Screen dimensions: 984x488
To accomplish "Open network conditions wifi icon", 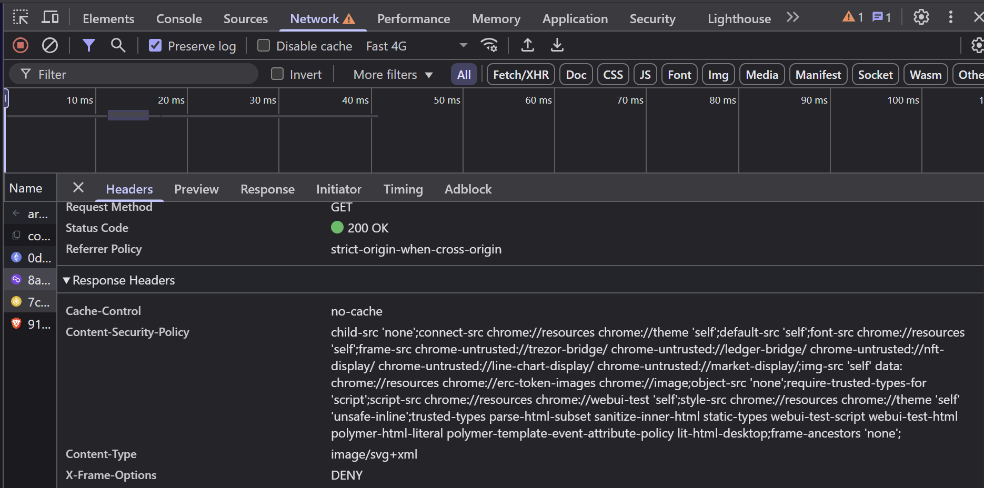I will coord(489,46).
